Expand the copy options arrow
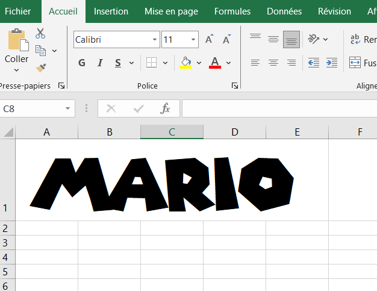Screen dimensions: 377x291 click(x=55, y=51)
